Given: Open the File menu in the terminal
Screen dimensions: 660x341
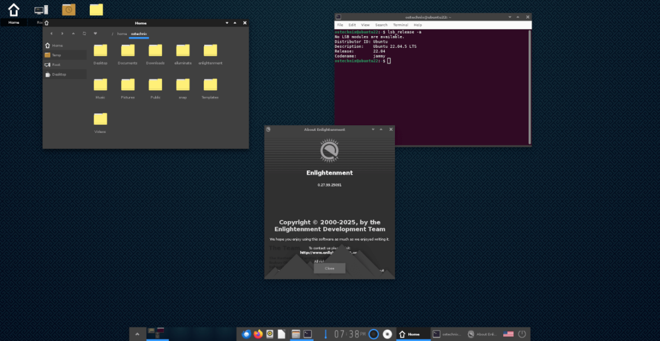Looking at the screenshot, I should tap(340, 25).
